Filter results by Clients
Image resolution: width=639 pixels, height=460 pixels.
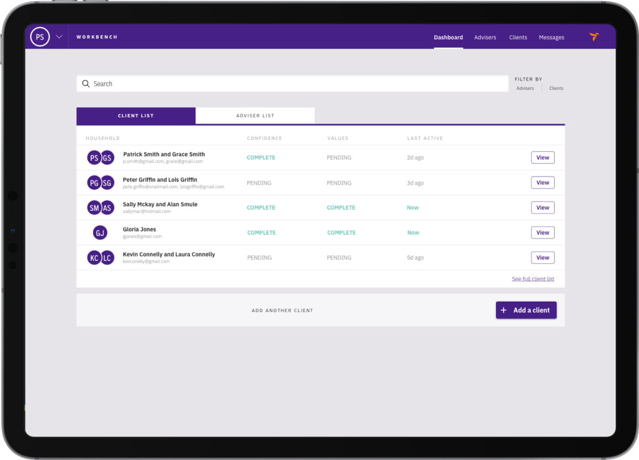[x=556, y=89]
